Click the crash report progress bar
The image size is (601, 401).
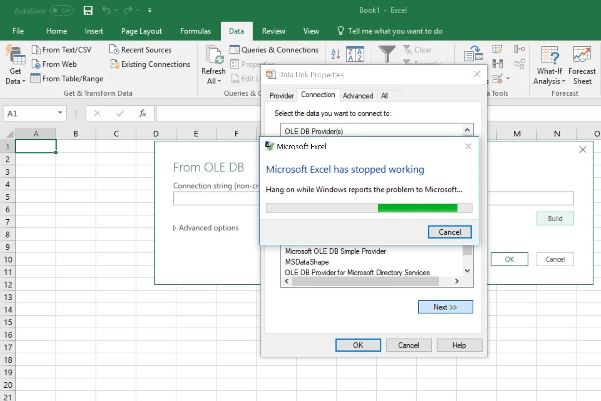point(369,208)
